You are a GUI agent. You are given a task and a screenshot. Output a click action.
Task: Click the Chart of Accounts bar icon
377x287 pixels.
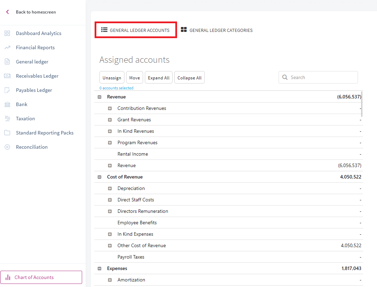click(x=8, y=277)
